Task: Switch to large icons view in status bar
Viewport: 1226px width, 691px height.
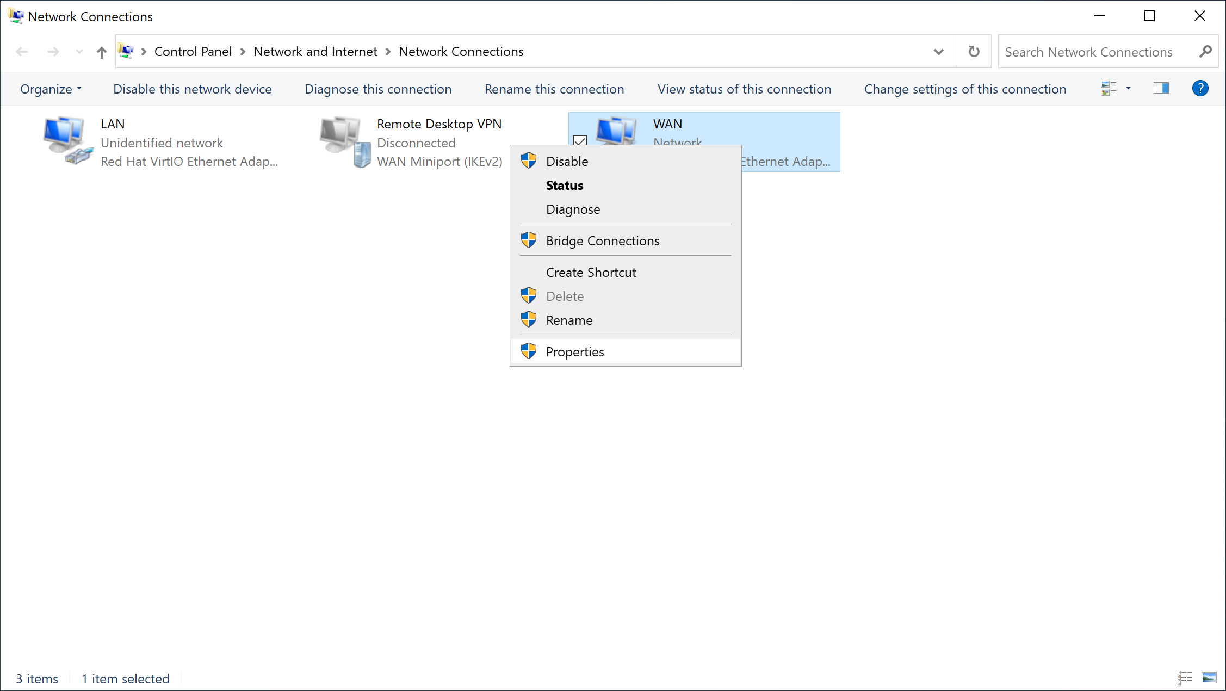Action: (x=1209, y=677)
